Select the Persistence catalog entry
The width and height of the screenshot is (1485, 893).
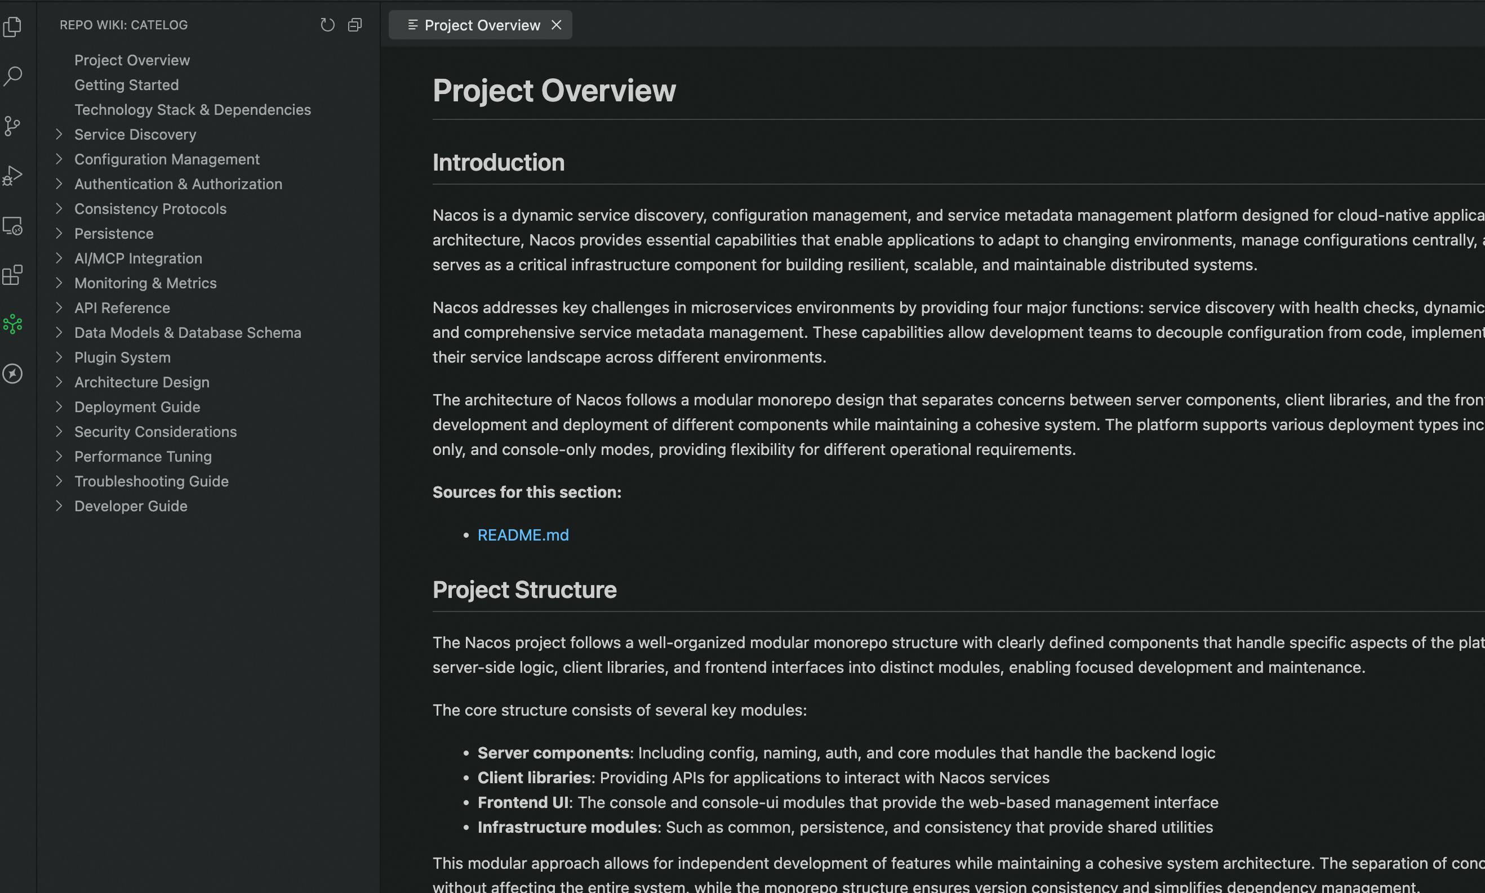(114, 234)
